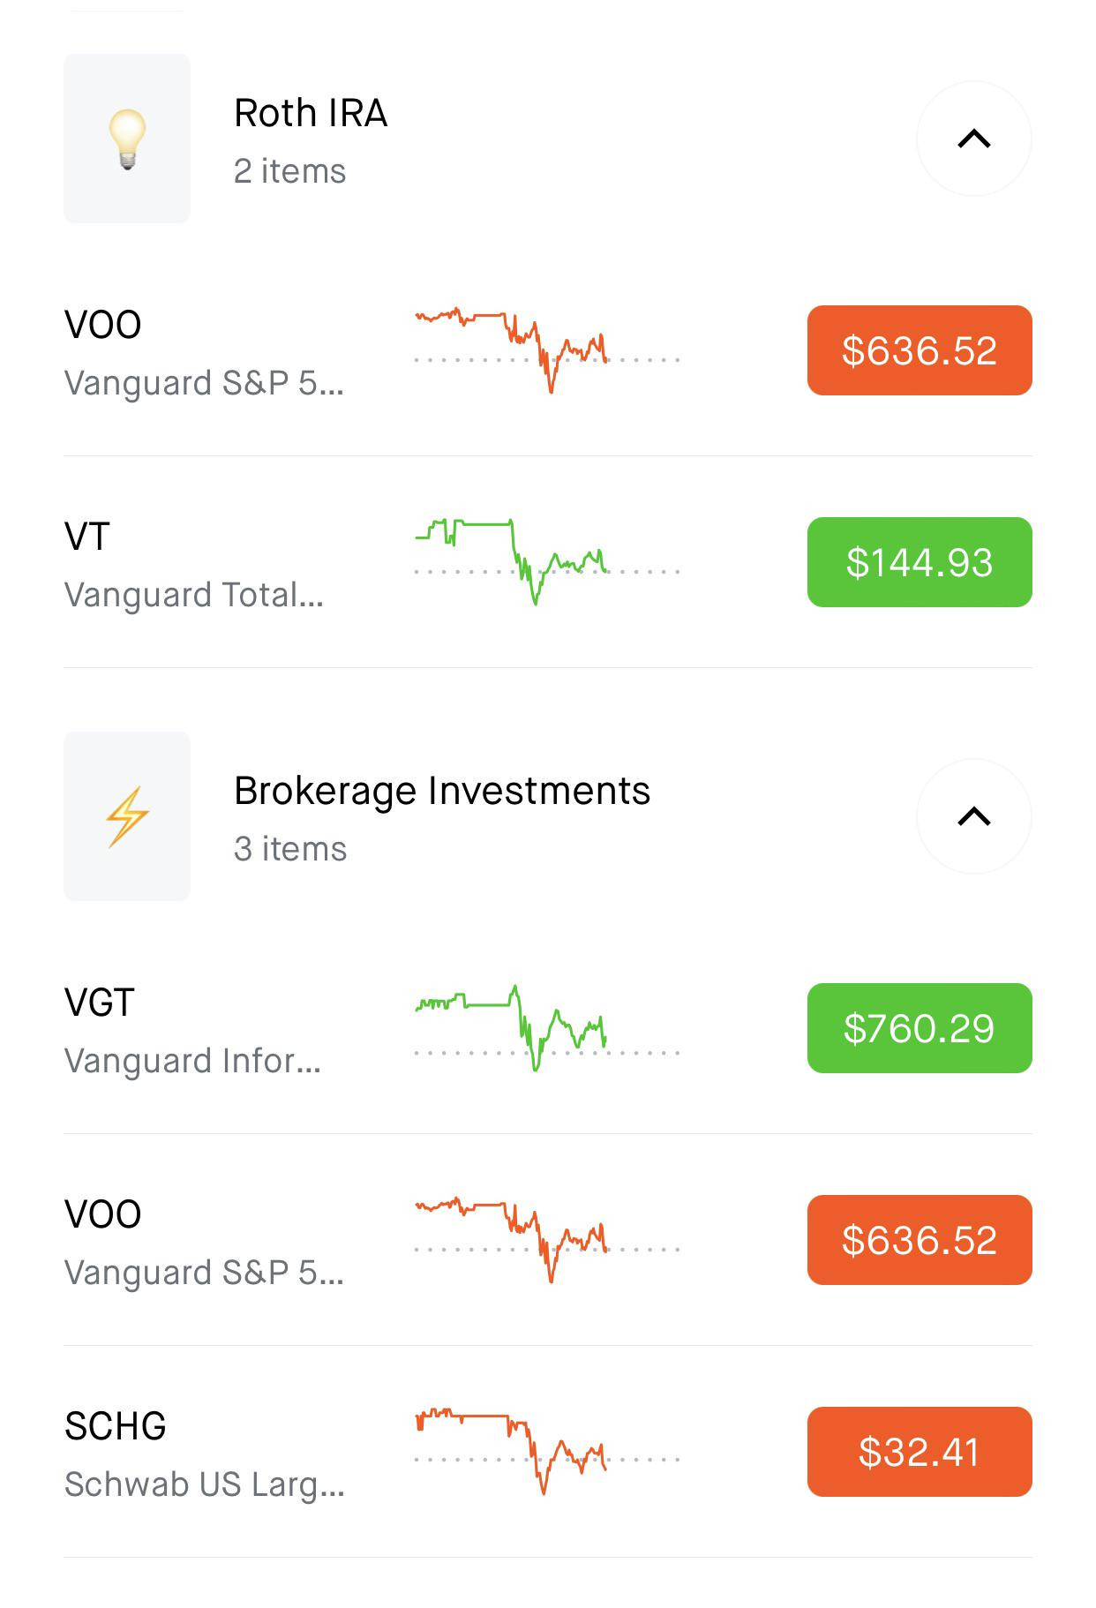View the VGT green sparkline chart
The width and height of the screenshot is (1096, 1608).
coord(547,1028)
